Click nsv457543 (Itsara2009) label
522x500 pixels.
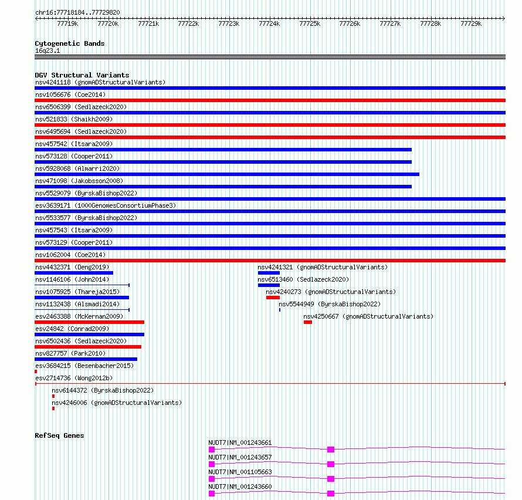coord(74,230)
